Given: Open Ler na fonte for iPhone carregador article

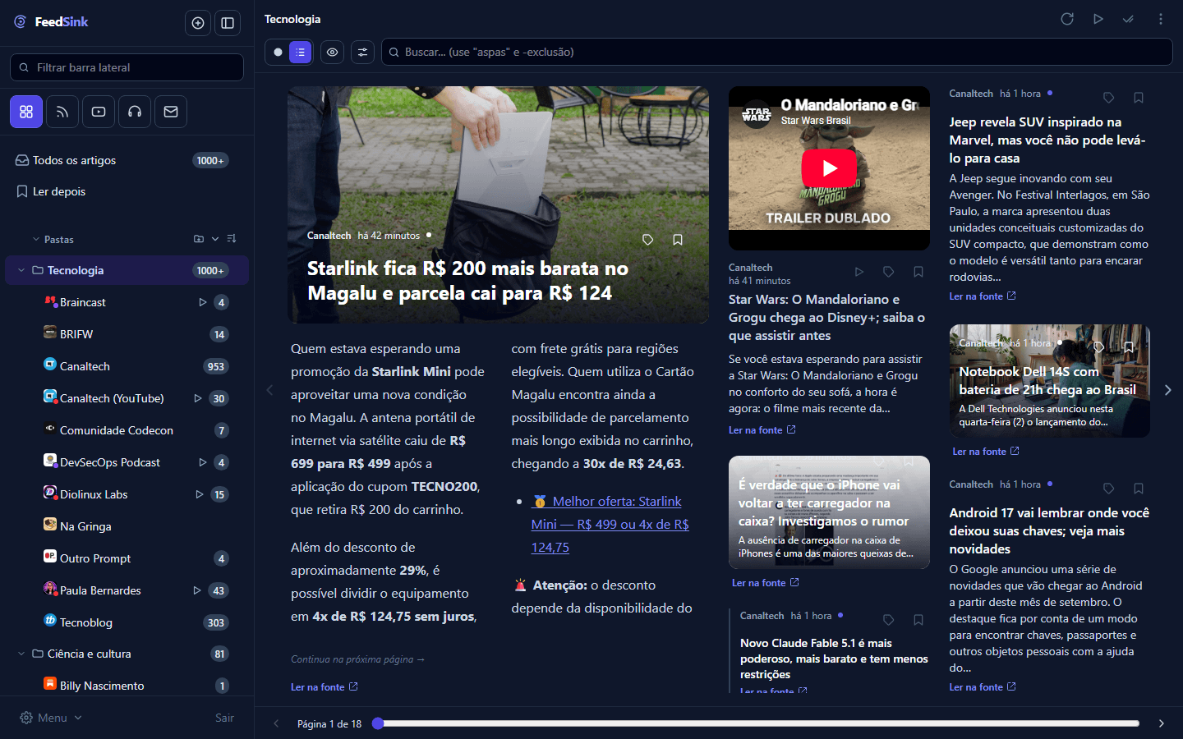Looking at the screenshot, I should coord(766,583).
